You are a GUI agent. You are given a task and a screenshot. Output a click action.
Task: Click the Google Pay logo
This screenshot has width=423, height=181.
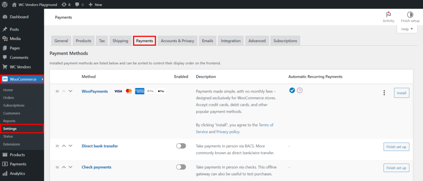(x=150, y=91)
